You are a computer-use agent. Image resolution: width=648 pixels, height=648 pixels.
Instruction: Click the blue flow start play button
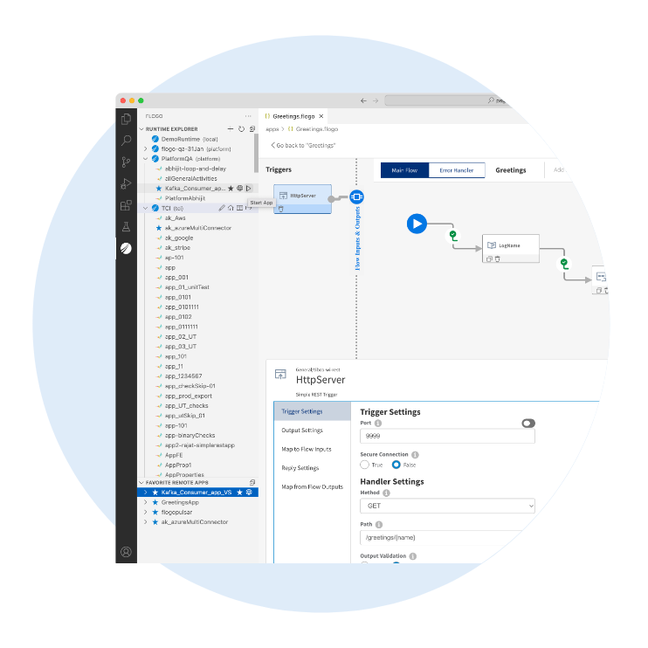click(417, 224)
